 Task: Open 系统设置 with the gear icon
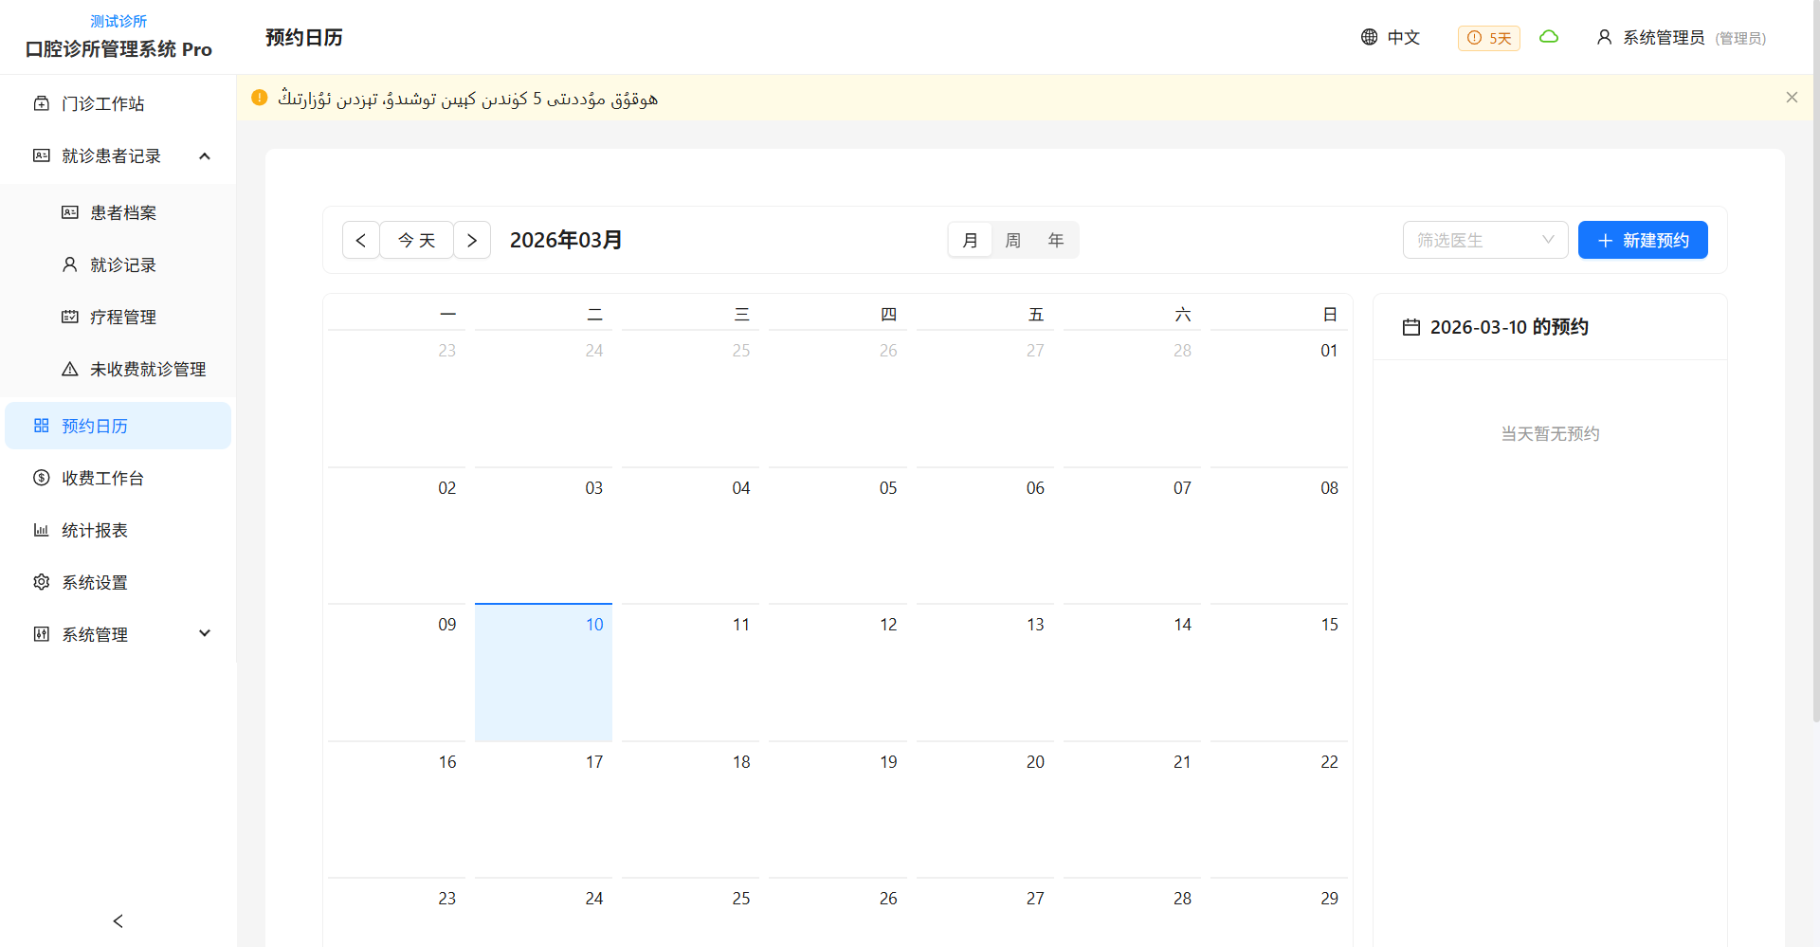point(94,582)
